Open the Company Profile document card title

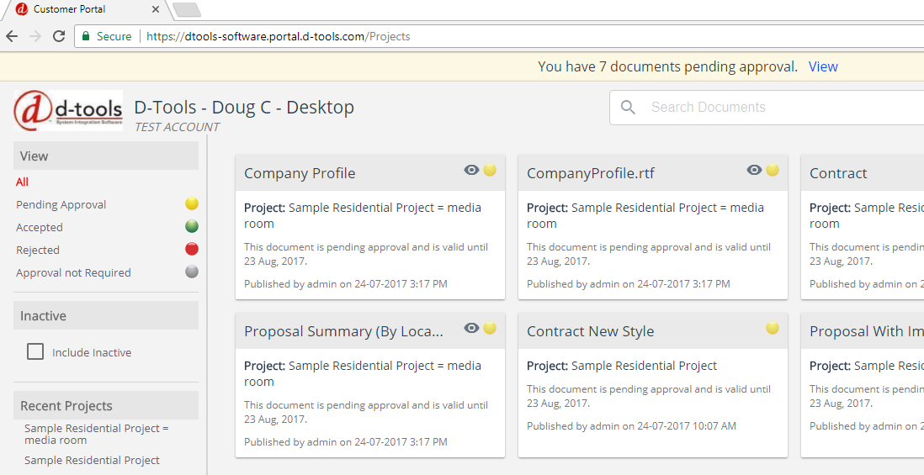[x=300, y=174]
